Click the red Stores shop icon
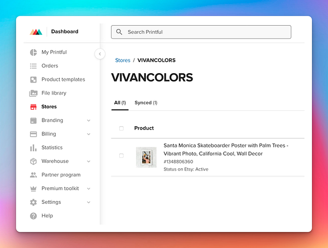The width and height of the screenshot is (328, 248). click(33, 107)
